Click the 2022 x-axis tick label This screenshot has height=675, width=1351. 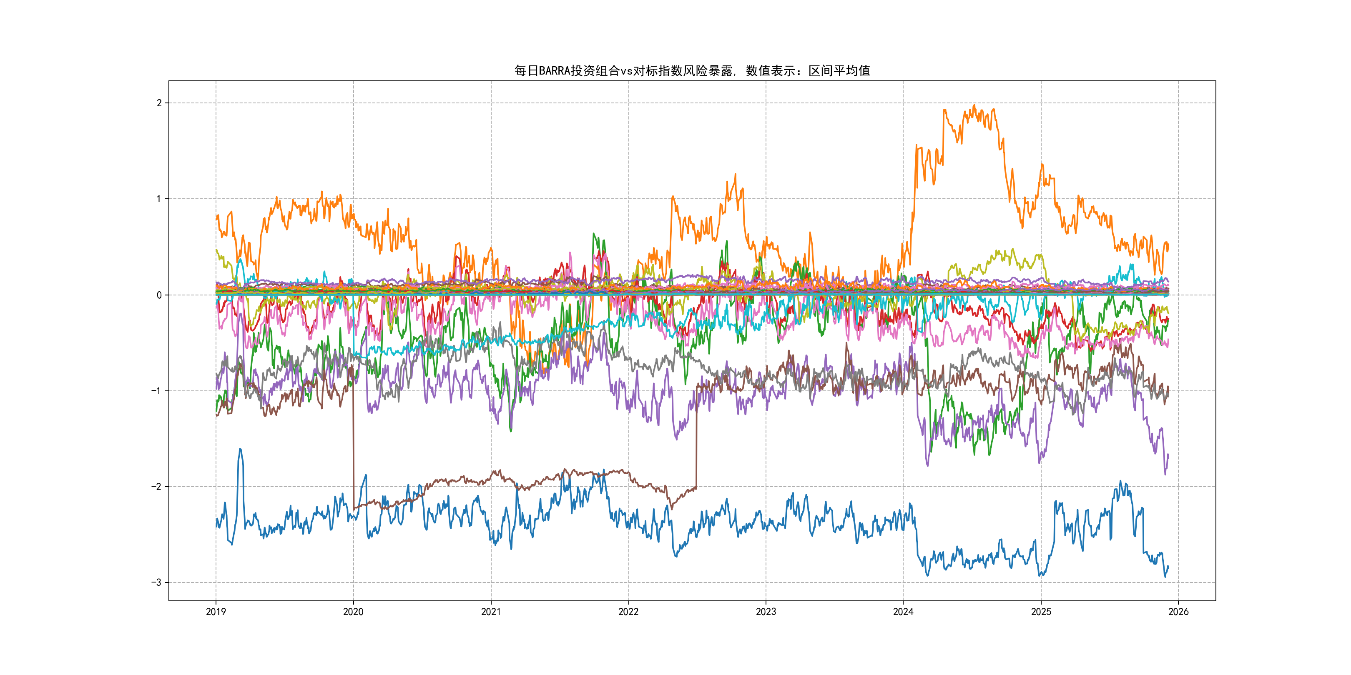point(628,612)
